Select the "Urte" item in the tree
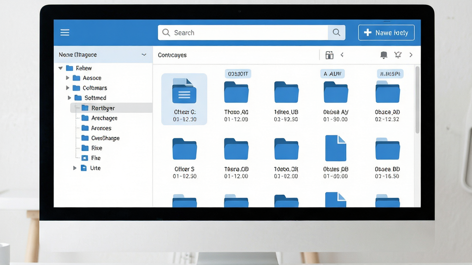 coord(95,168)
